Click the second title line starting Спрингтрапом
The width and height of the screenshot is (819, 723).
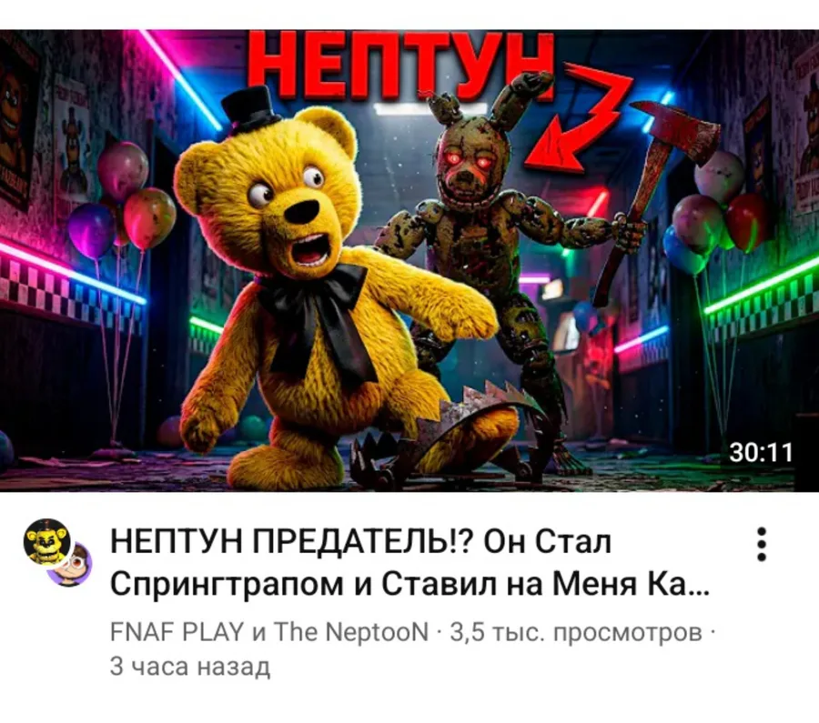pyautogui.click(x=410, y=584)
